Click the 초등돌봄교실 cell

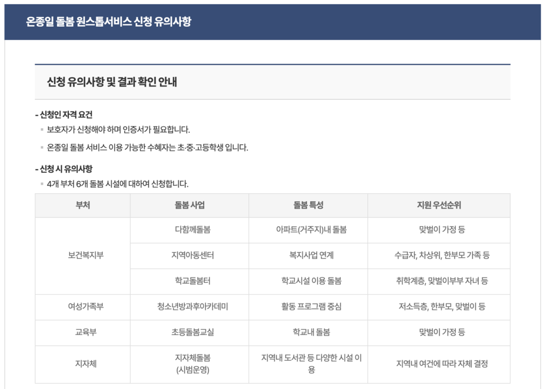tap(189, 332)
